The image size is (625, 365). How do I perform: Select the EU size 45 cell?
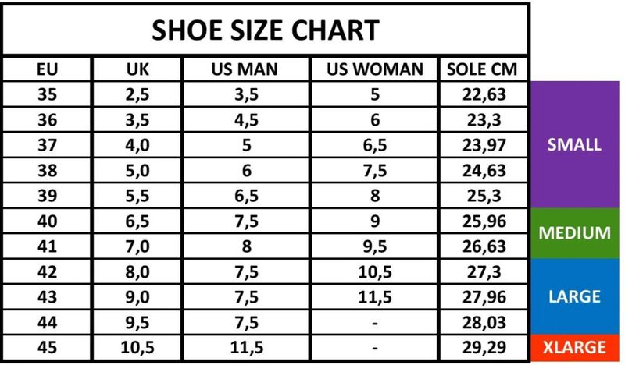pyautogui.click(x=48, y=347)
